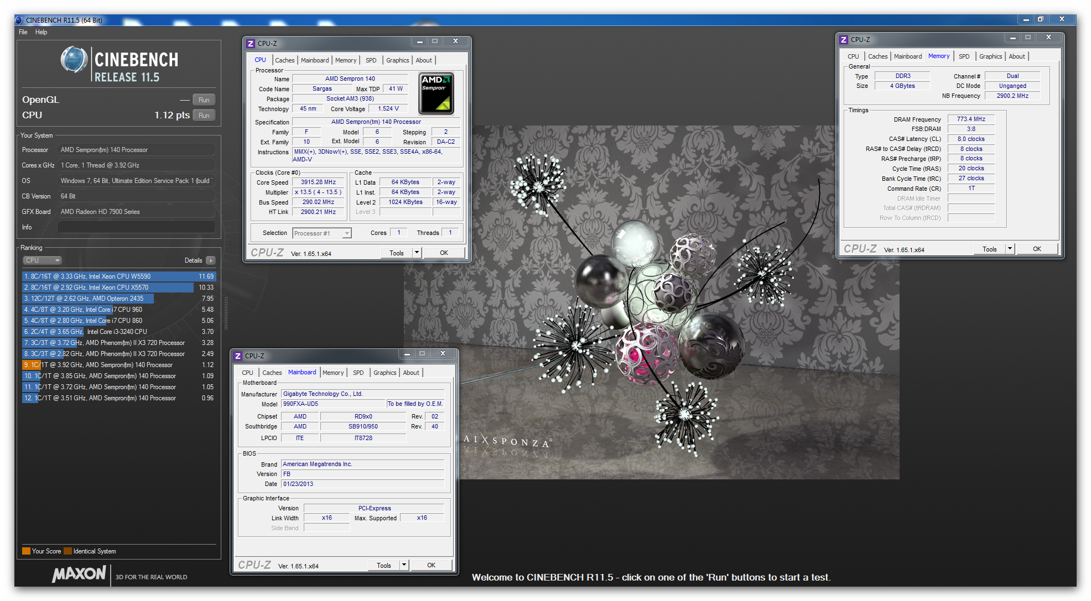
Task: Click Tools button in Mainboard window
Action: [384, 566]
